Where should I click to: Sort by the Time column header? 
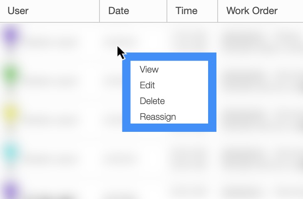(186, 11)
